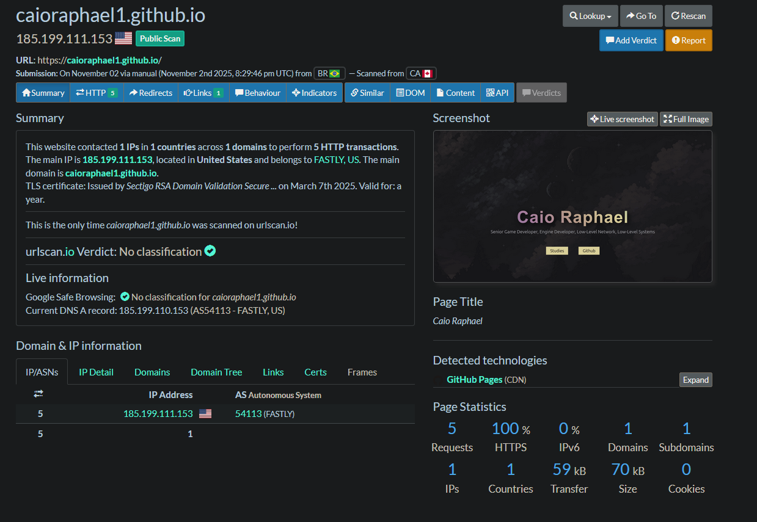Viewport: 757px width, 522px height.
Task: Select the Indicators tab
Action: [314, 93]
